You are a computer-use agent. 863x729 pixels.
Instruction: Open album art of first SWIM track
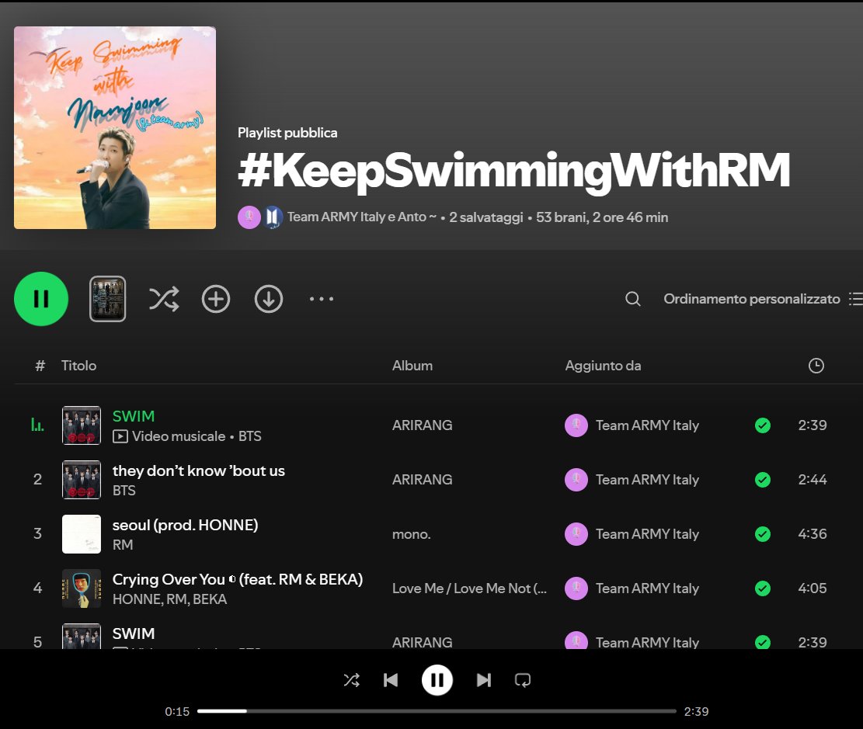pyautogui.click(x=82, y=425)
